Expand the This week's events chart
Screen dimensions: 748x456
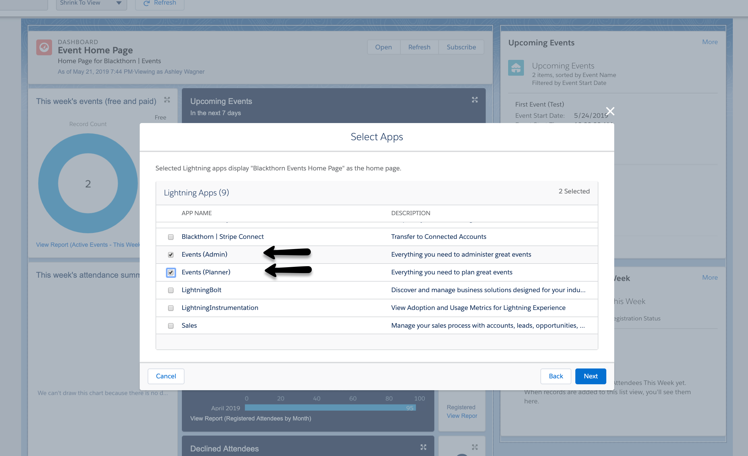[167, 100]
